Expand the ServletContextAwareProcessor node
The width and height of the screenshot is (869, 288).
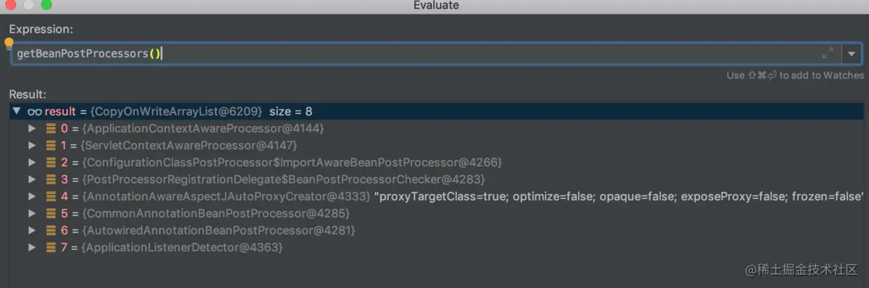[x=32, y=146]
